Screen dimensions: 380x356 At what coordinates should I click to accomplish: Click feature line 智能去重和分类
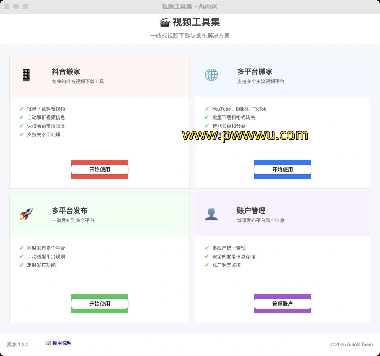click(x=229, y=126)
